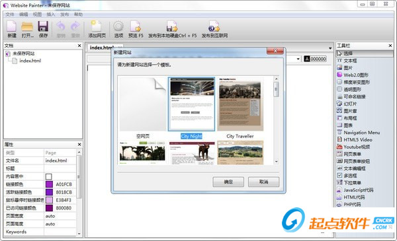Open the 视图 (View) menu
Image resolution: width=397 pixels, height=241 pixels.
(x=37, y=15)
